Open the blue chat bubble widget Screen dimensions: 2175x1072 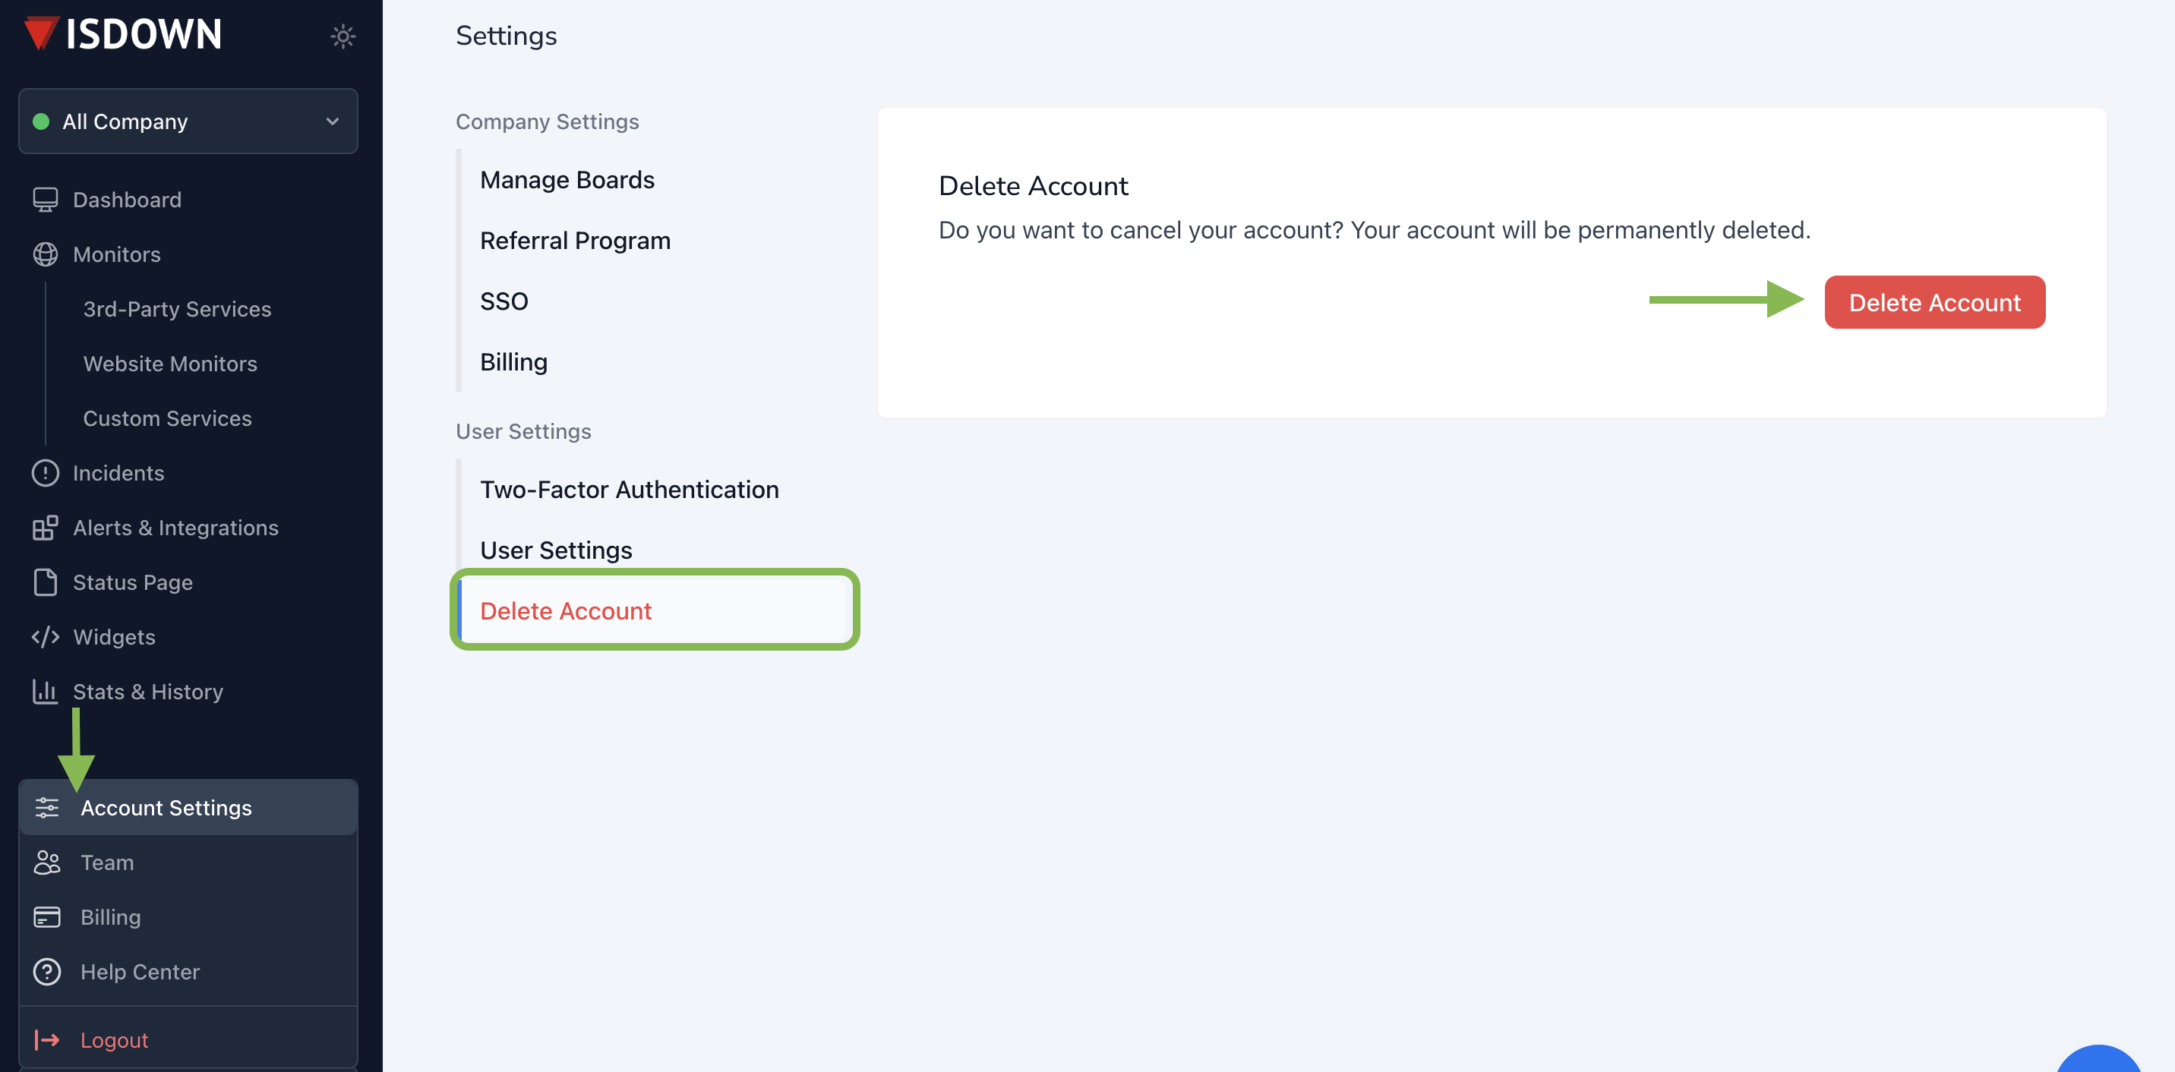[2098, 1061]
